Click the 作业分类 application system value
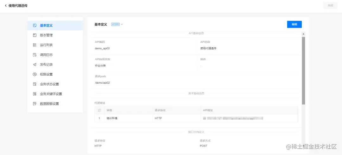 (x=100, y=66)
